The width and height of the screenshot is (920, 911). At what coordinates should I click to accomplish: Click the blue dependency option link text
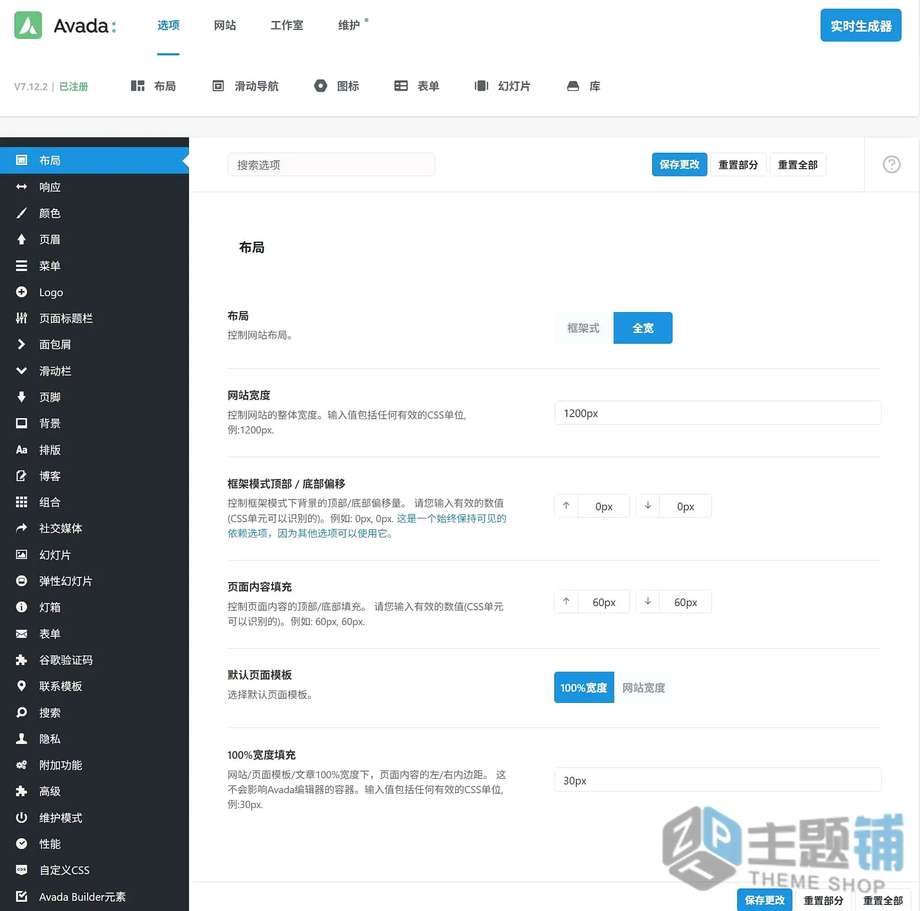click(367, 526)
